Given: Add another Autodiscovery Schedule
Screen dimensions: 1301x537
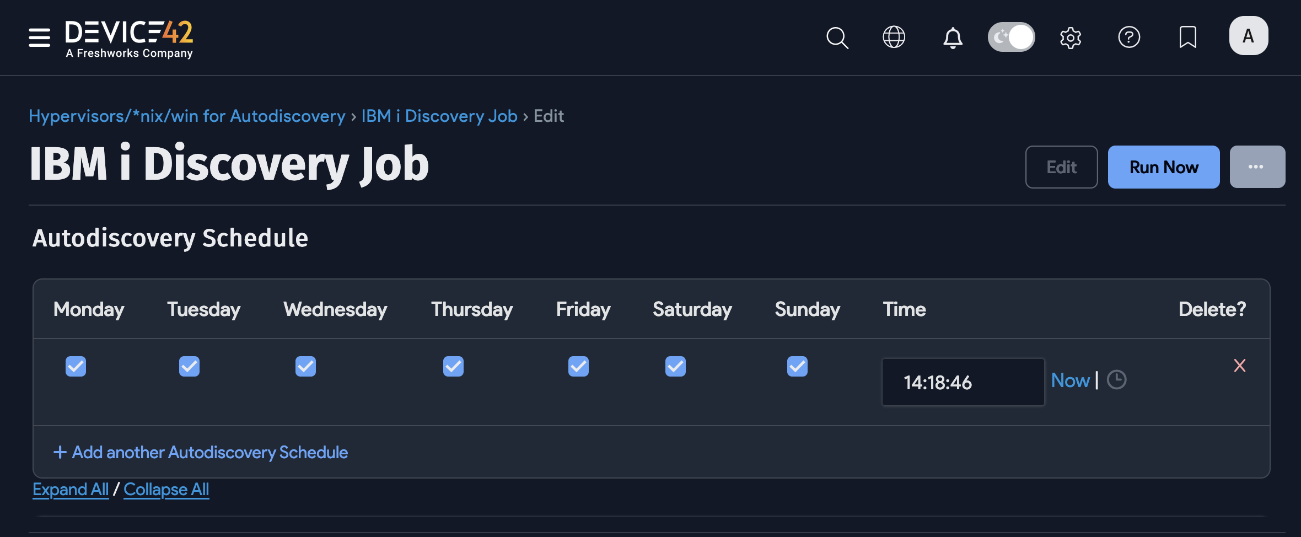Looking at the screenshot, I should [x=200, y=452].
